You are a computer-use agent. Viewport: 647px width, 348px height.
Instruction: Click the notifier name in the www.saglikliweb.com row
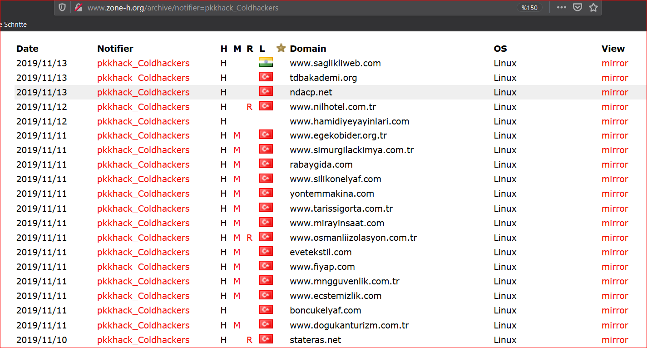143,63
